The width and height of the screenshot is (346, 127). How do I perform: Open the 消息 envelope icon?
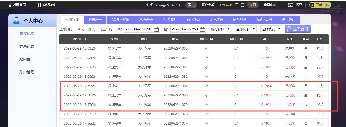click(290, 5)
